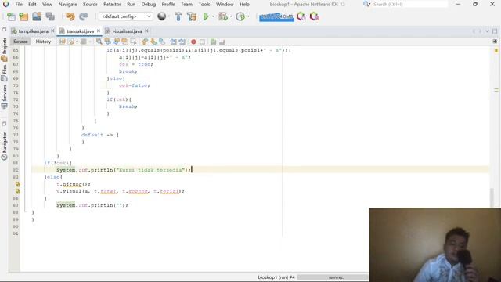Viewport: 501px width, 282px height.
Task: Clean and build the project icon
Action: [192, 16]
